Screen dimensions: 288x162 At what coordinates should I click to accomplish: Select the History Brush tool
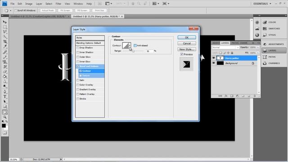coord(5,67)
